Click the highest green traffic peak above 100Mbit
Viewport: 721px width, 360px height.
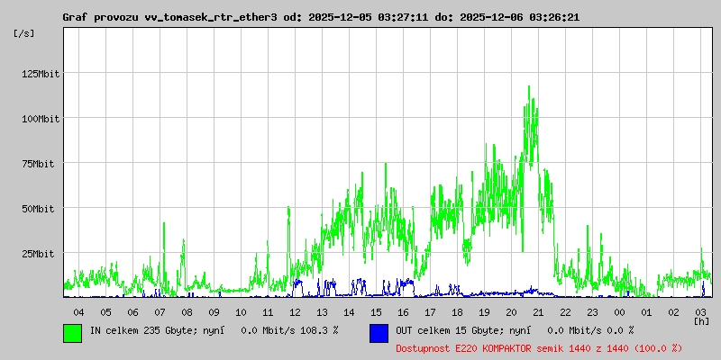tap(527, 87)
